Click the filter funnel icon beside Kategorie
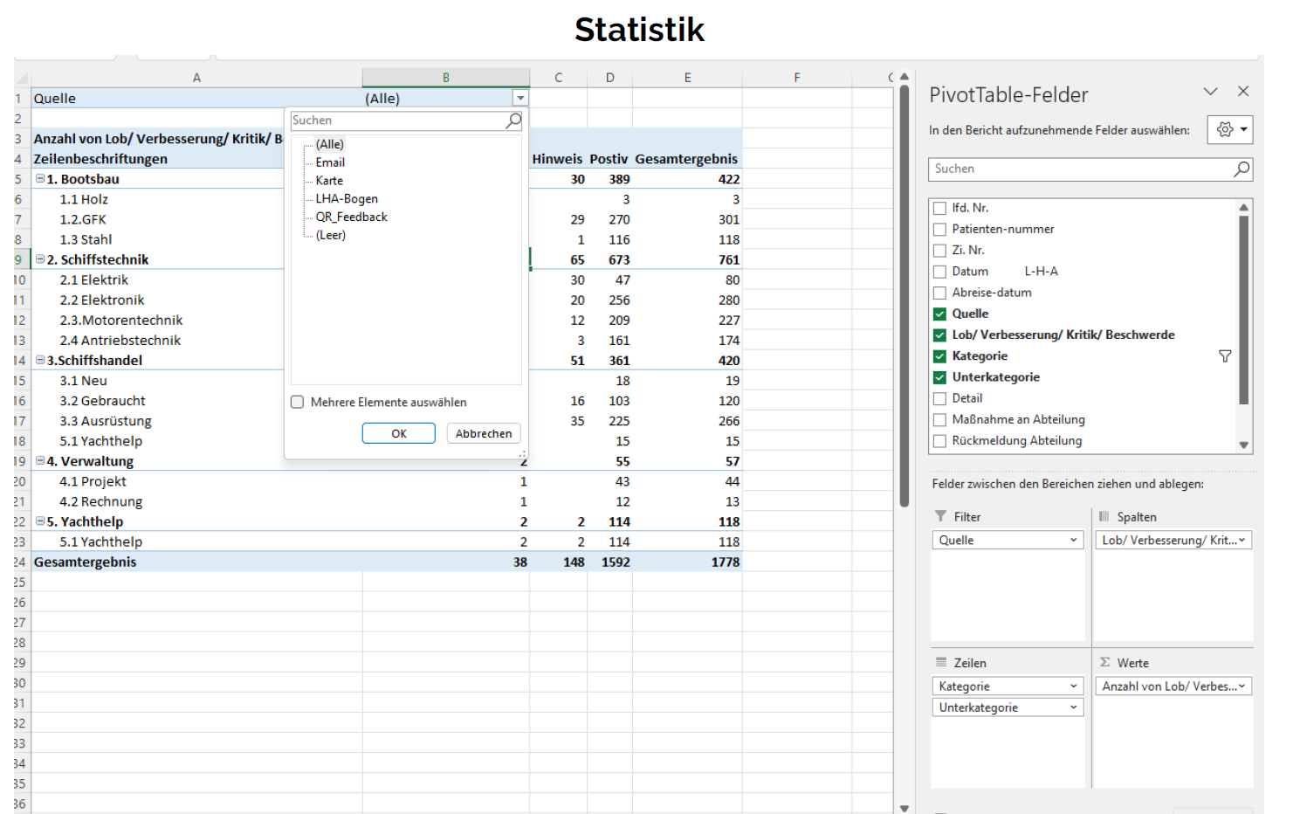This screenshot has height=814, width=1300. pyautogui.click(x=1225, y=356)
